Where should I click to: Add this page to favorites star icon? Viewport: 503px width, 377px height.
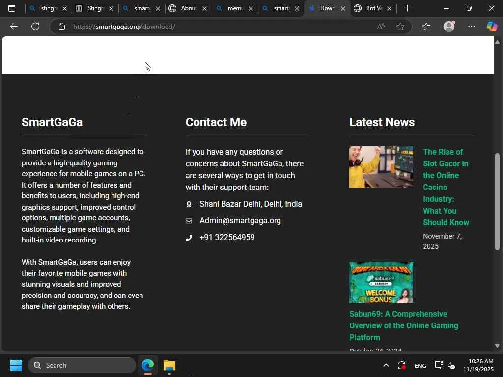(x=400, y=27)
